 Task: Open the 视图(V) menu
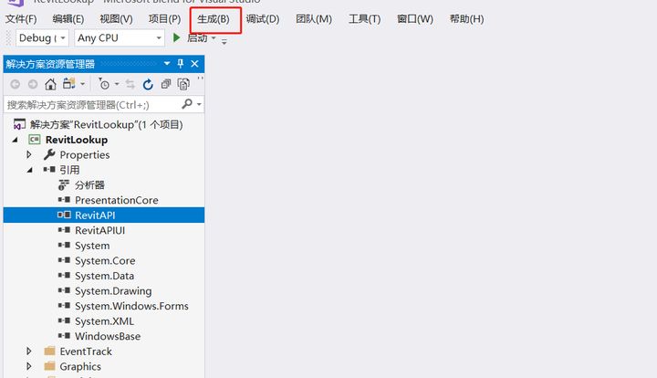[116, 19]
